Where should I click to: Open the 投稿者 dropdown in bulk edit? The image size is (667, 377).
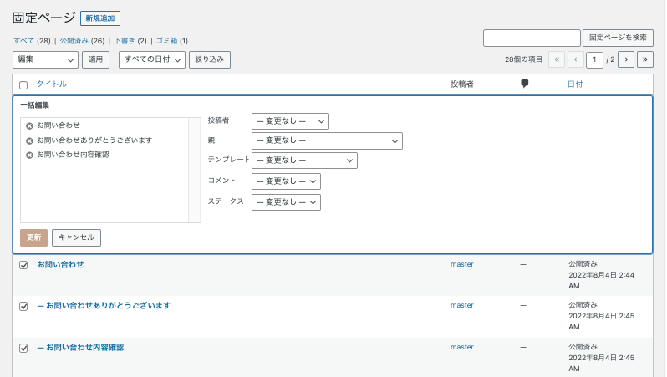pyautogui.click(x=290, y=121)
